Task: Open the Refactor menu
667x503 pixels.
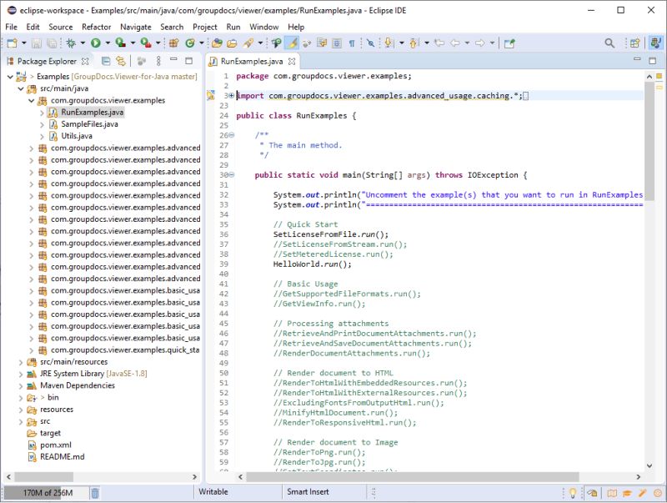Action: point(96,27)
